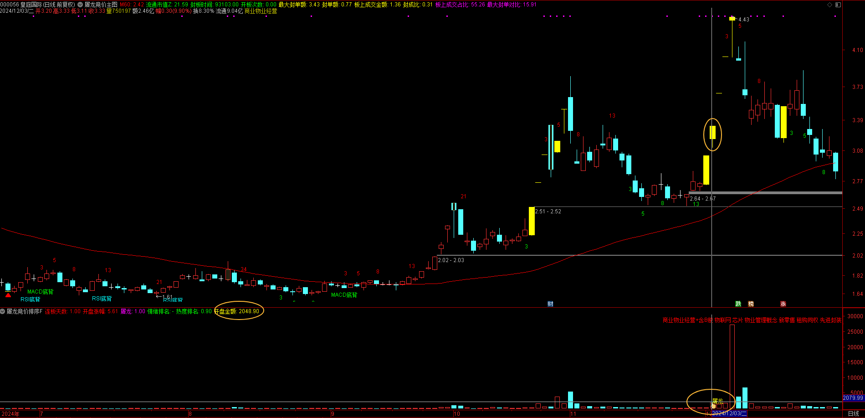Click month 10 on the time axis
865x418 pixels.
click(x=457, y=414)
